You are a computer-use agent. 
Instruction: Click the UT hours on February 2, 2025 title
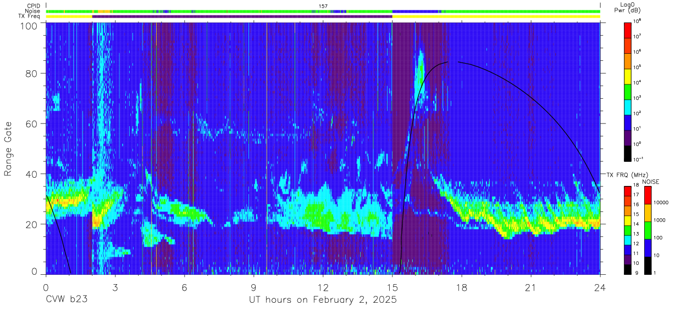pos(323,299)
